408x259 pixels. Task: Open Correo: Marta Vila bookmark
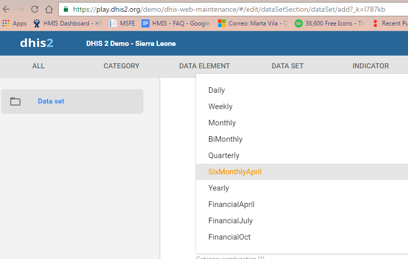tap(253, 23)
